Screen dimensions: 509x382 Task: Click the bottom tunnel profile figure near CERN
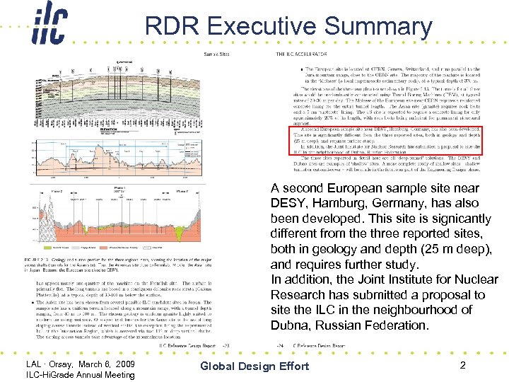(x=119, y=219)
